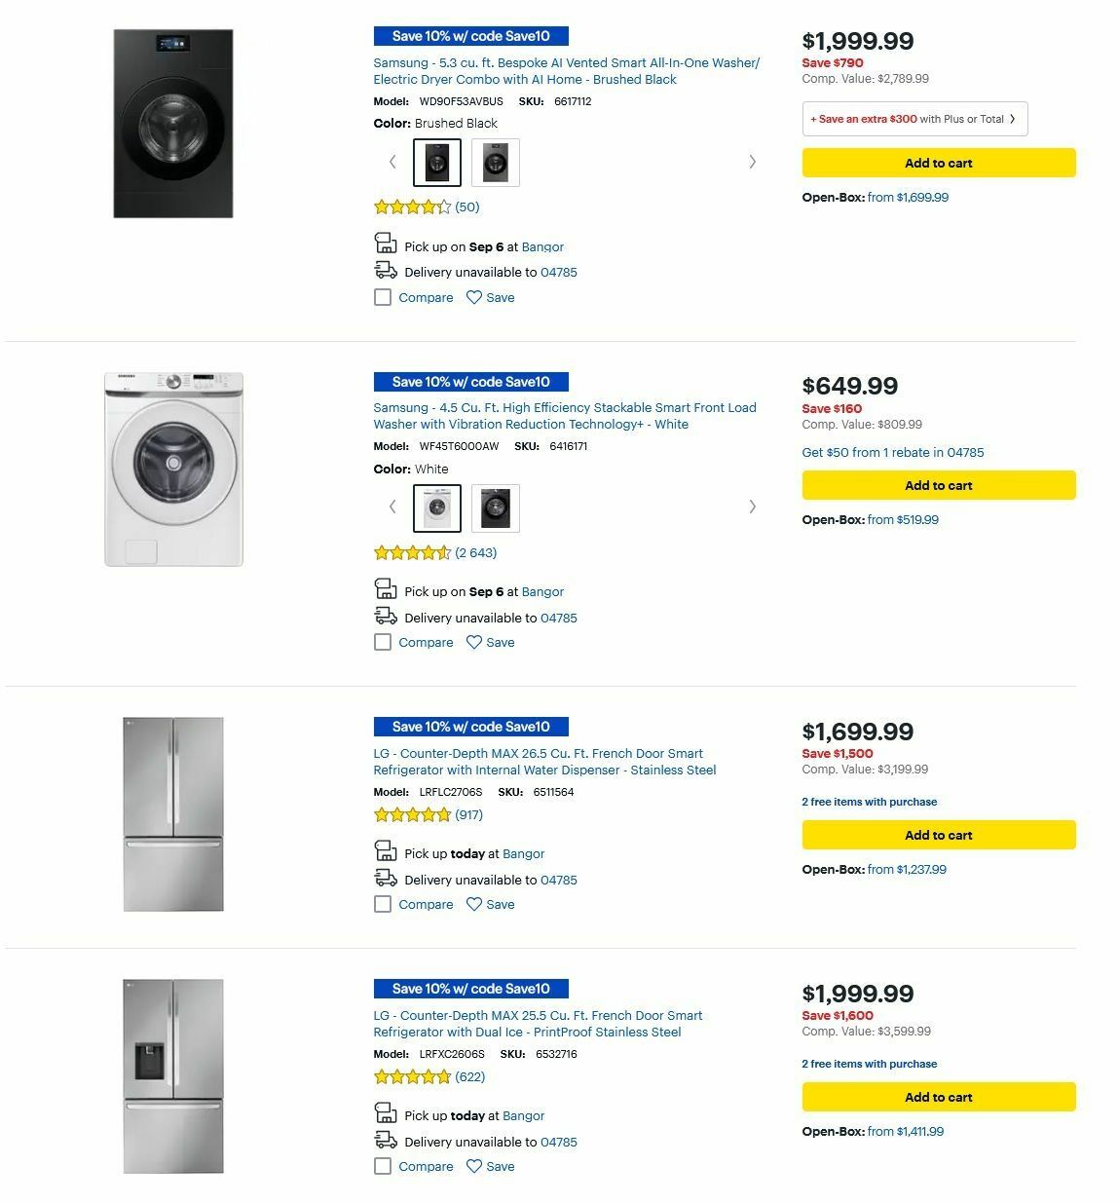The width and height of the screenshot is (1119, 1203).
Task: Save the Samsung stackable front load washer
Action: [474, 642]
